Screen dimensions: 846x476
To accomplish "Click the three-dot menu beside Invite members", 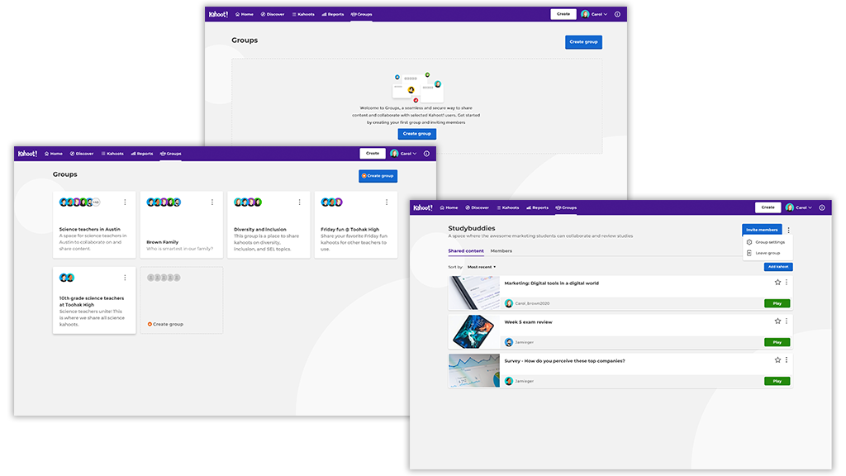I will (x=789, y=230).
